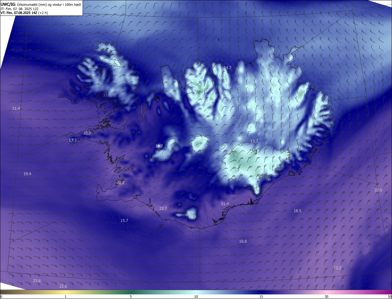Click the green section of the color scale

131,292
